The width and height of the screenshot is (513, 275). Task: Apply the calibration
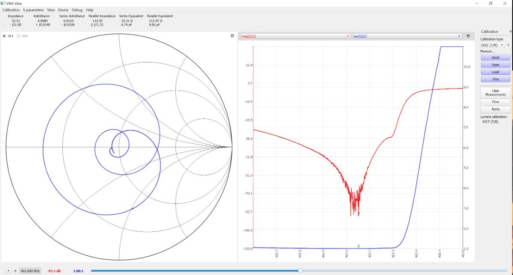point(495,109)
